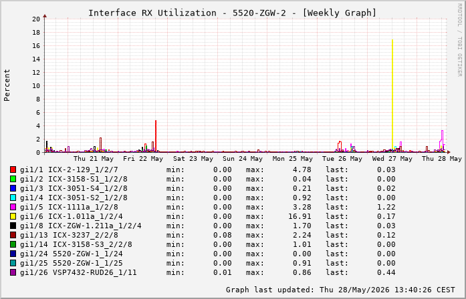466x299 pixels.
Task: Click the Graph last updated timestamp
Action: (340, 290)
